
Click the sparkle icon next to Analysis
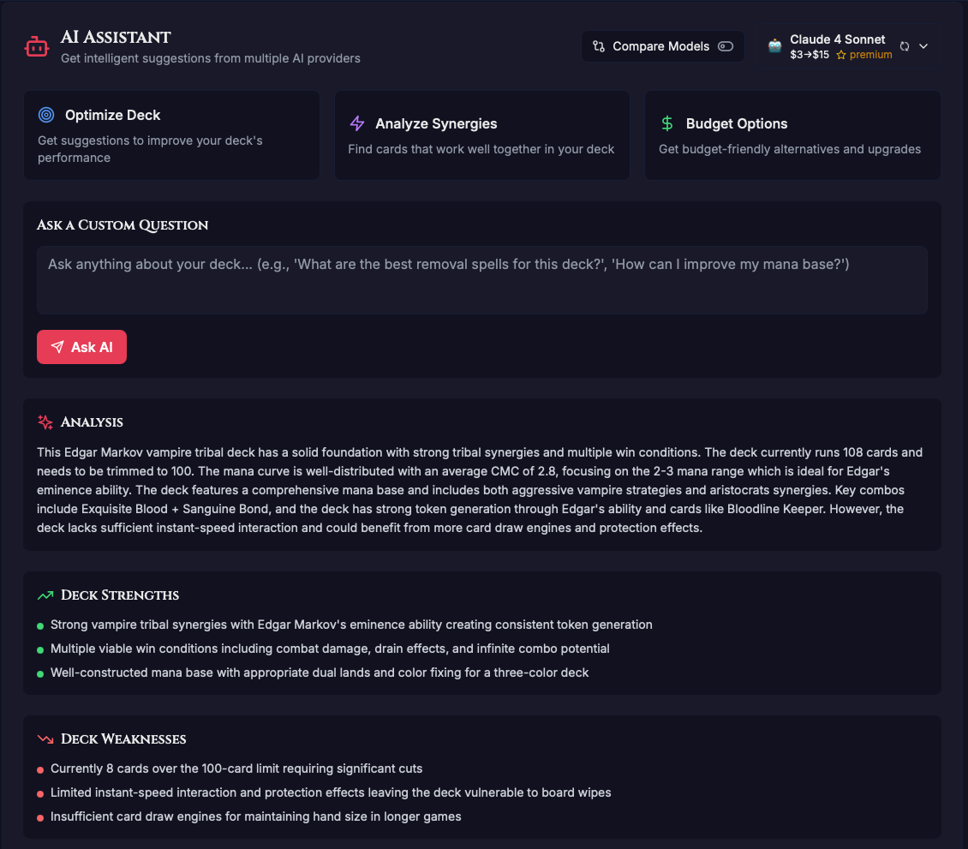pos(45,422)
